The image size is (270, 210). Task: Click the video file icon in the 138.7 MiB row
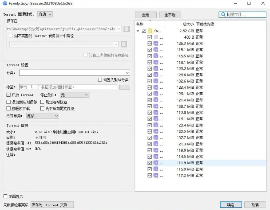tap(156, 106)
